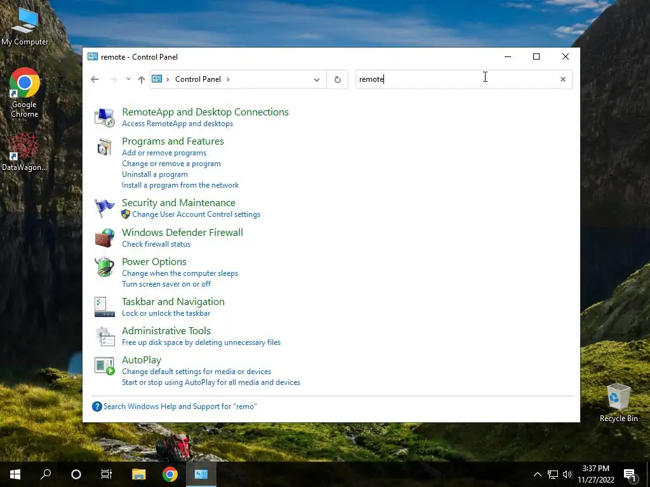Open Windows Defender Firewall heading
The width and height of the screenshot is (650, 487).
click(182, 233)
